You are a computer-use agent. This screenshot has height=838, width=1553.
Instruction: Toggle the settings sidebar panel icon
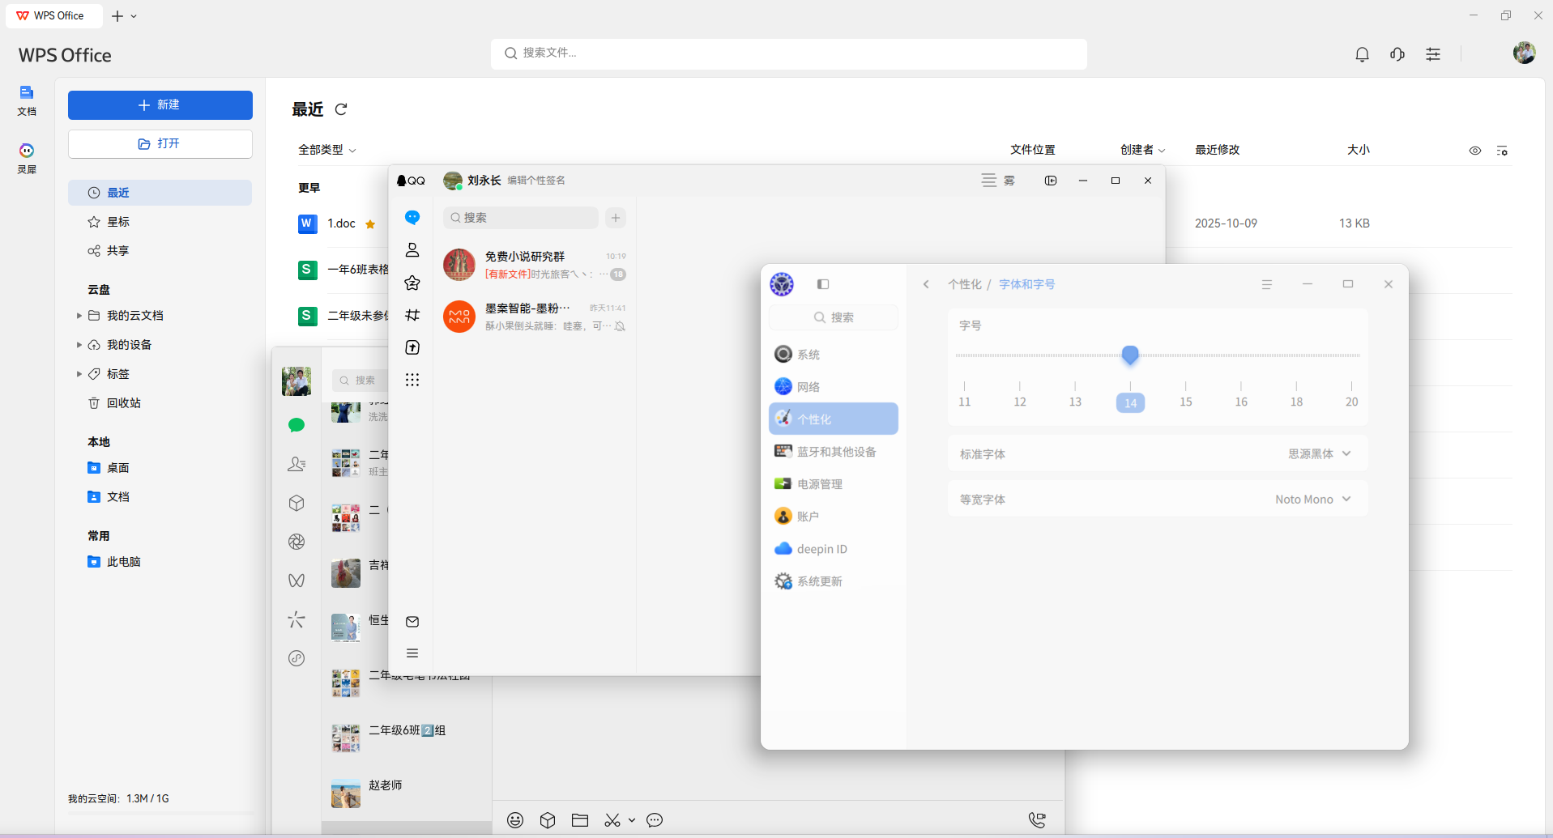823,284
